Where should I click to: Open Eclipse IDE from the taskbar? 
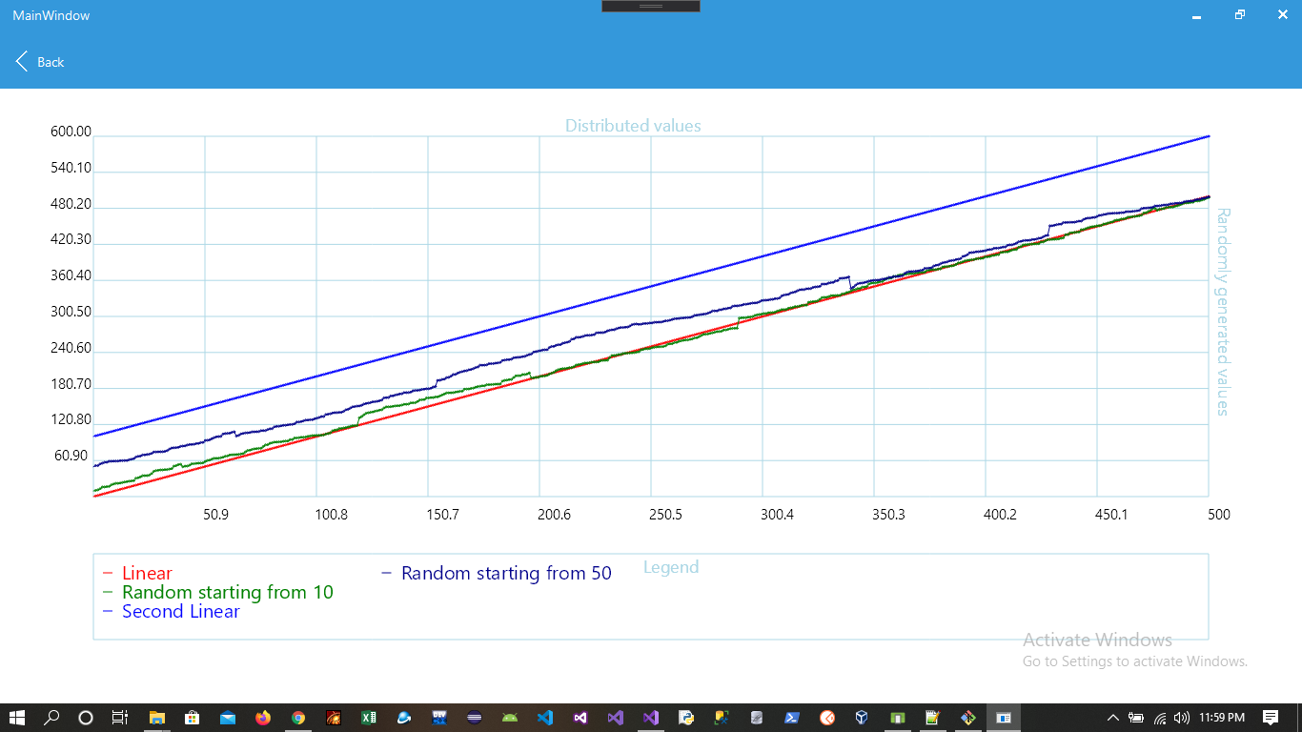[x=475, y=718]
